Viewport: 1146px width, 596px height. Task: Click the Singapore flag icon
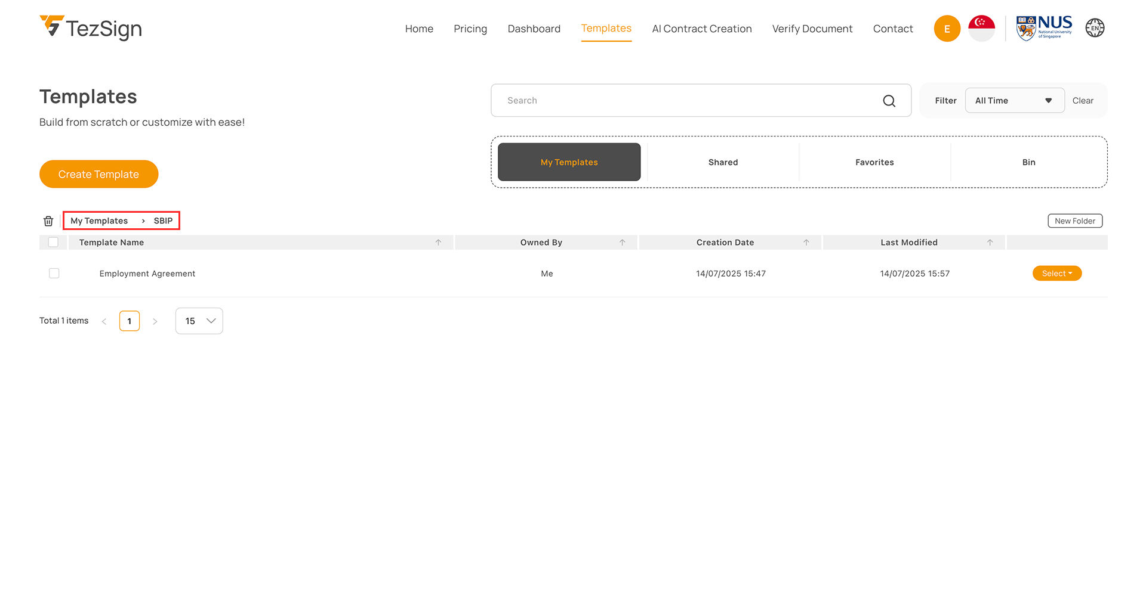[x=981, y=29]
